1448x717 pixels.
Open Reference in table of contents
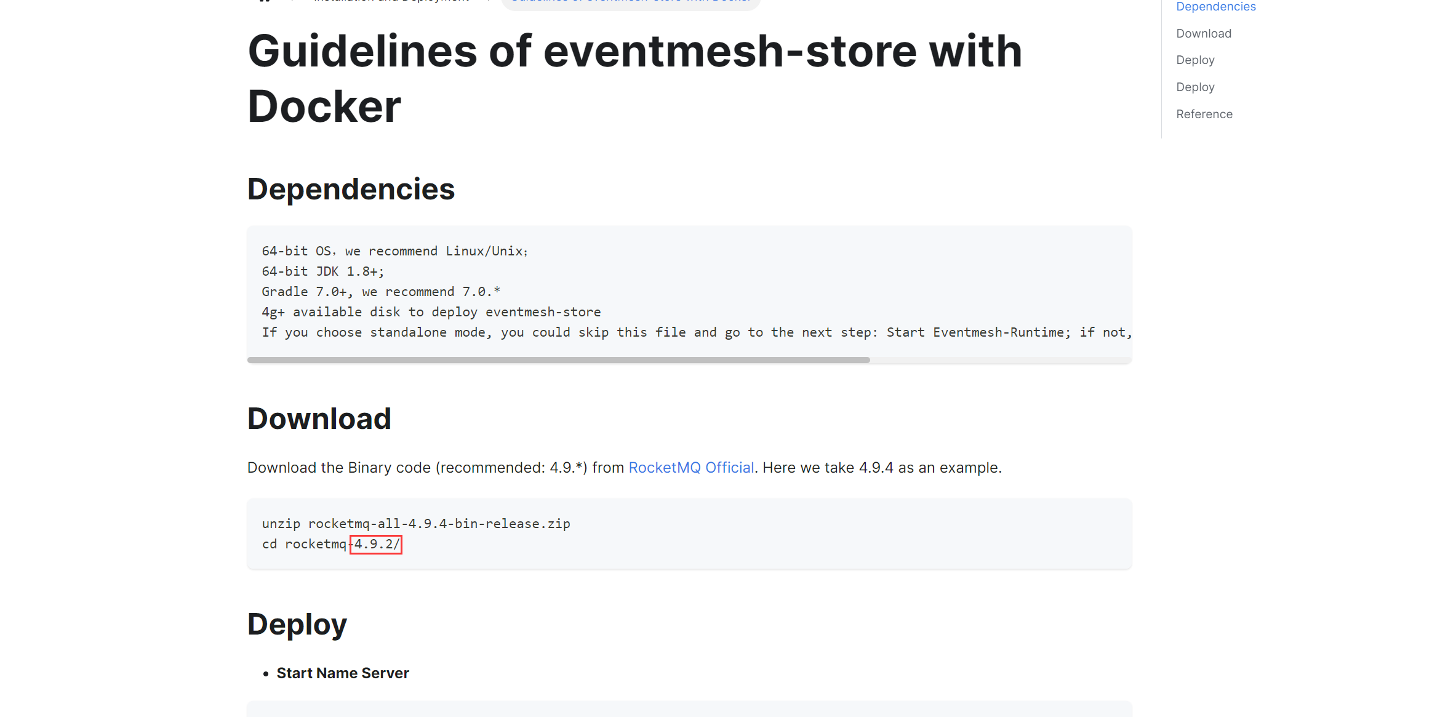(x=1204, y=114)
